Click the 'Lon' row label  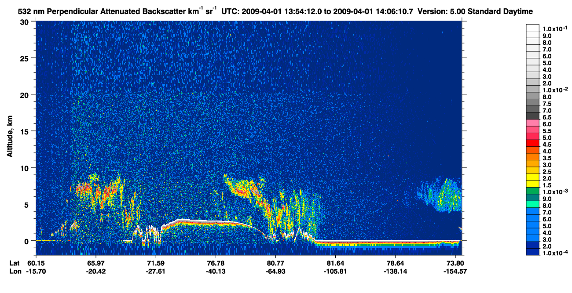tap(15, 271)
